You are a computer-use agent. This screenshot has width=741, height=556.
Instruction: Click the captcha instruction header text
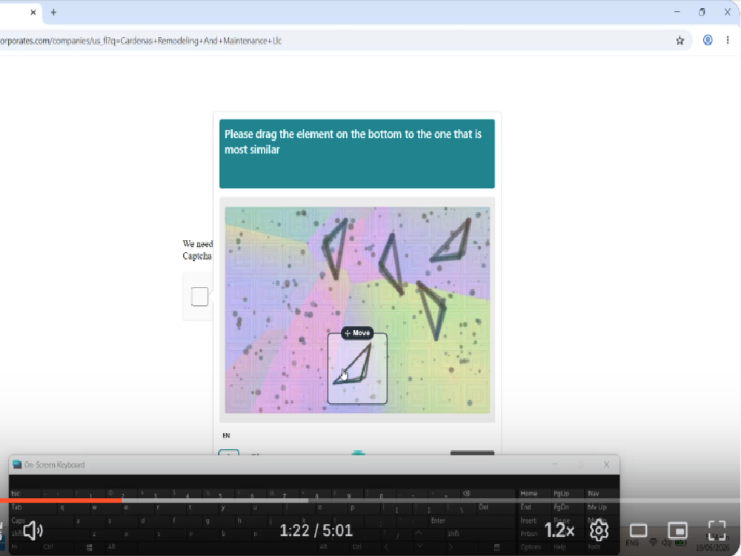tap(353, 142)
